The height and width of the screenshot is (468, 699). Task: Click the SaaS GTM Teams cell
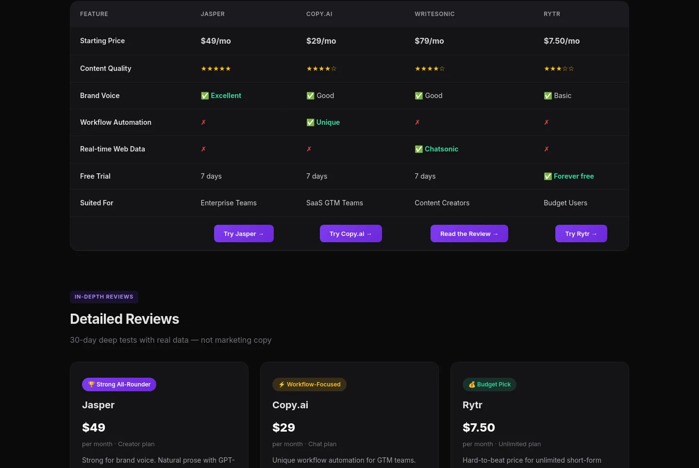(334, 203)
